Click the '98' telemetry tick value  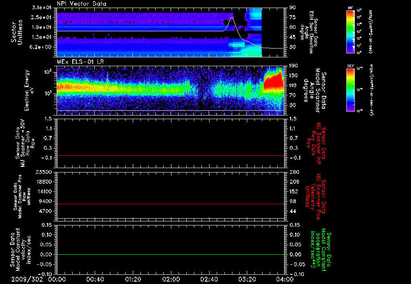(293, 201)
